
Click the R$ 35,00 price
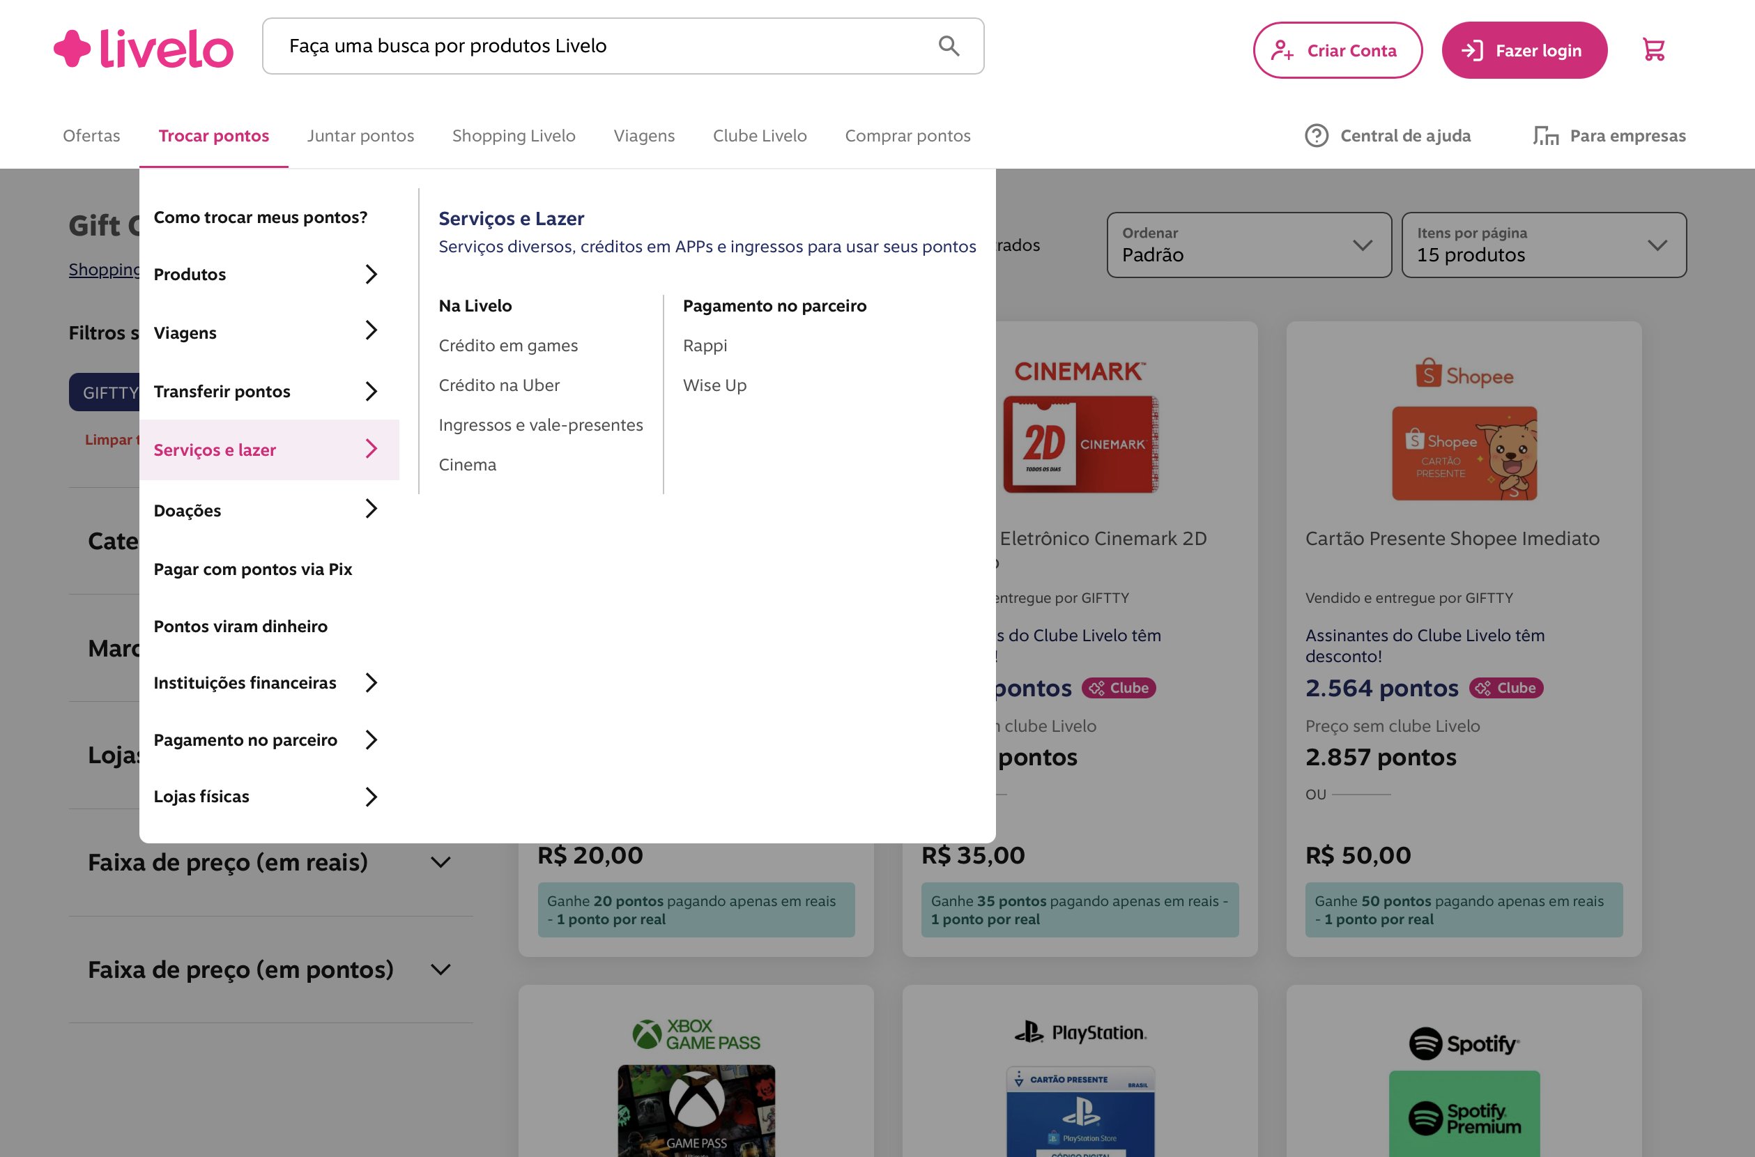point(973,855)
